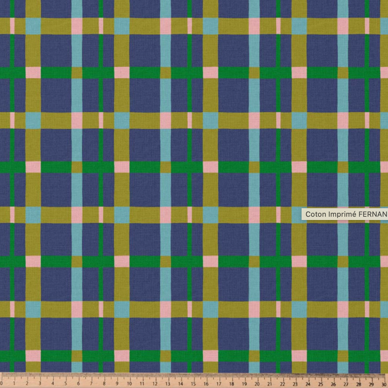
Task: Click the number 10 on the ruler
Action: click(x=129, y=384)
